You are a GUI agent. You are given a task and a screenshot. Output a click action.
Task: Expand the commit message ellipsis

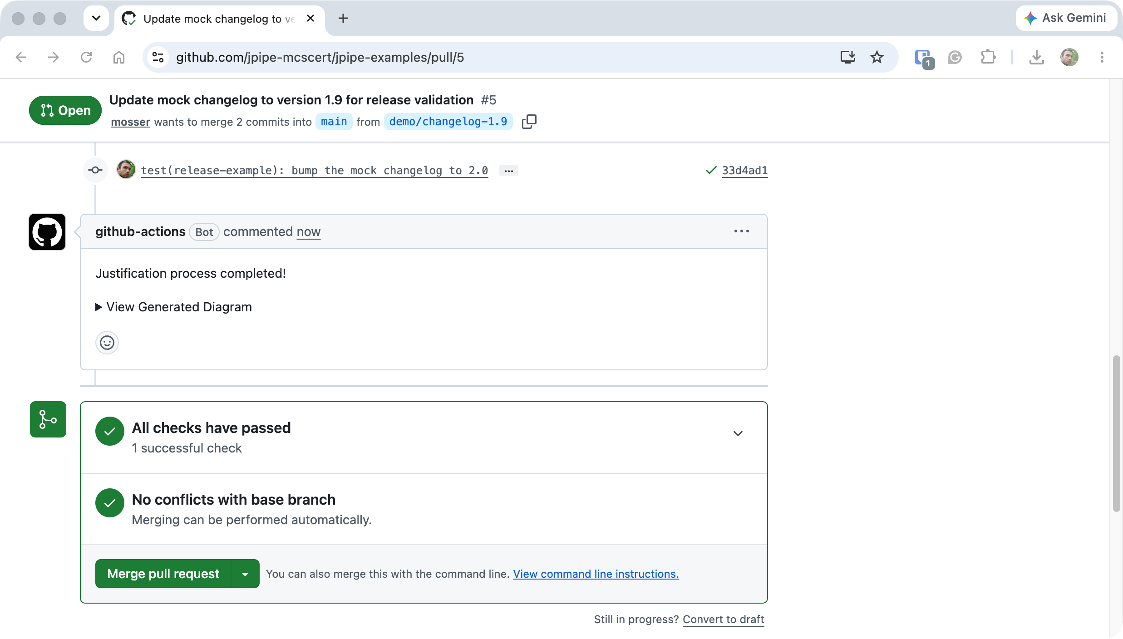pyautogui.click(x=509, y=171)
